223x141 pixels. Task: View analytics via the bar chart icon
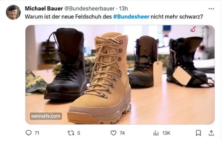point(156,133)
